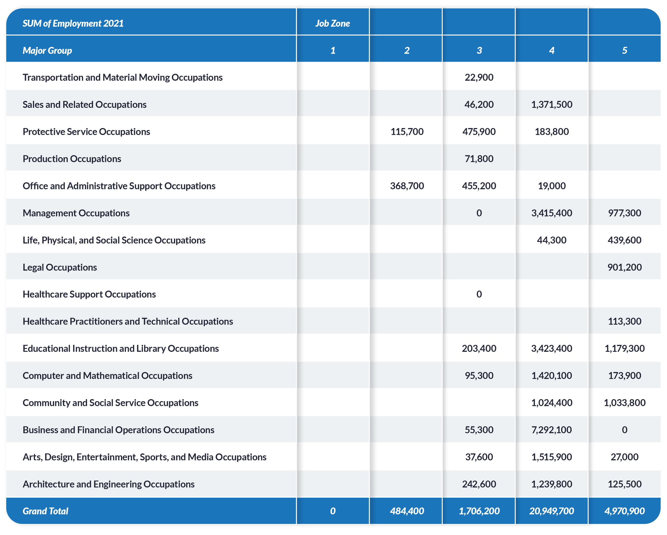Select 'Life, Physical, and Social Science Occupations'
Viewport: 667px width, 535px height.
click(114, 240)
